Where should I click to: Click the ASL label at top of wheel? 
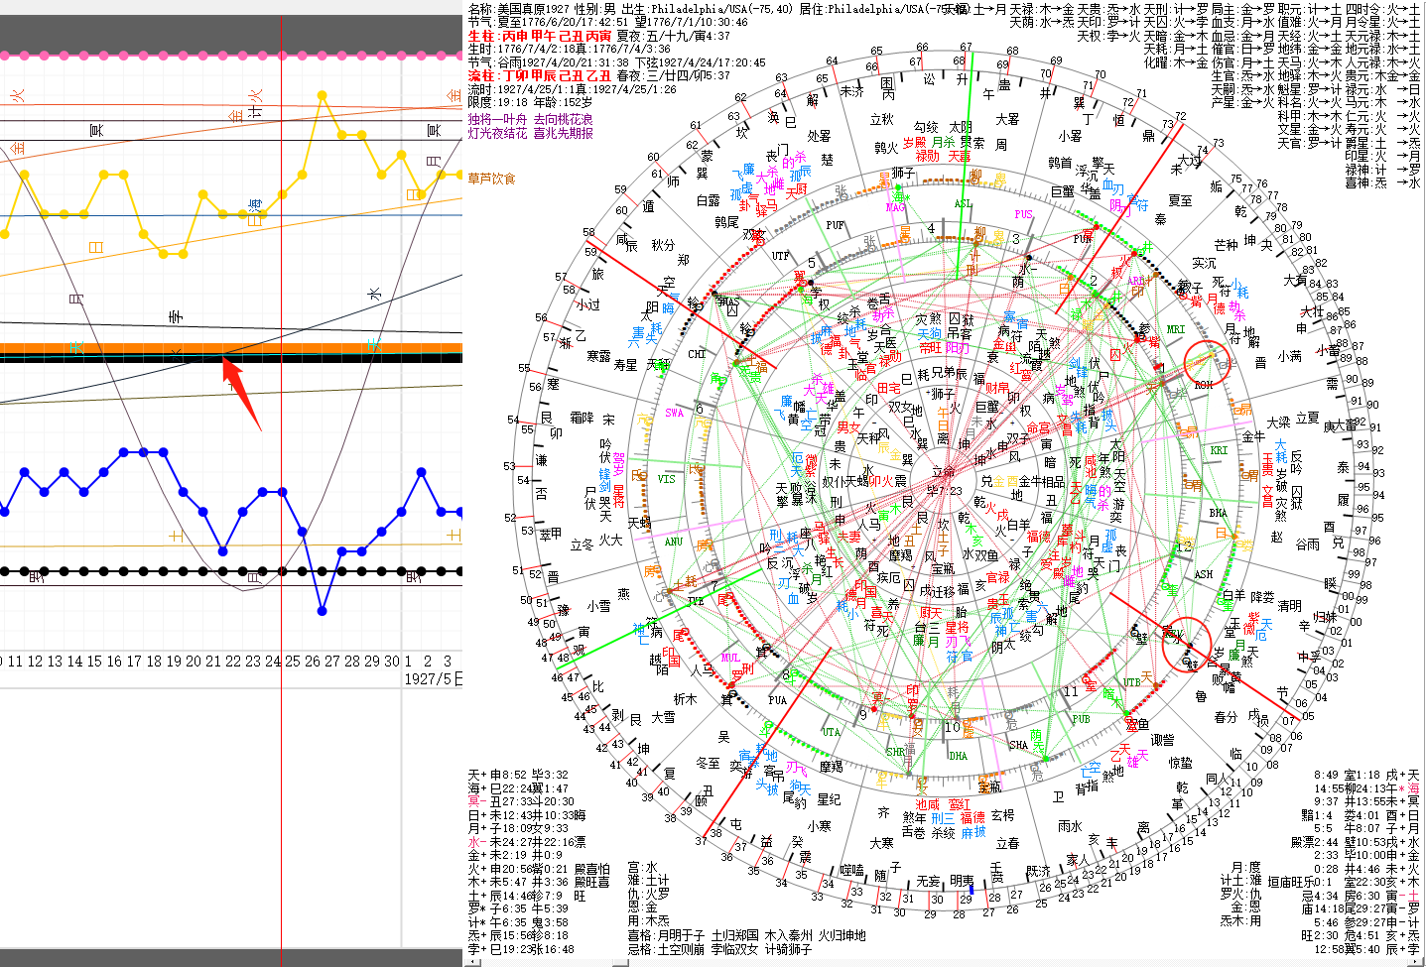[964, 204]
